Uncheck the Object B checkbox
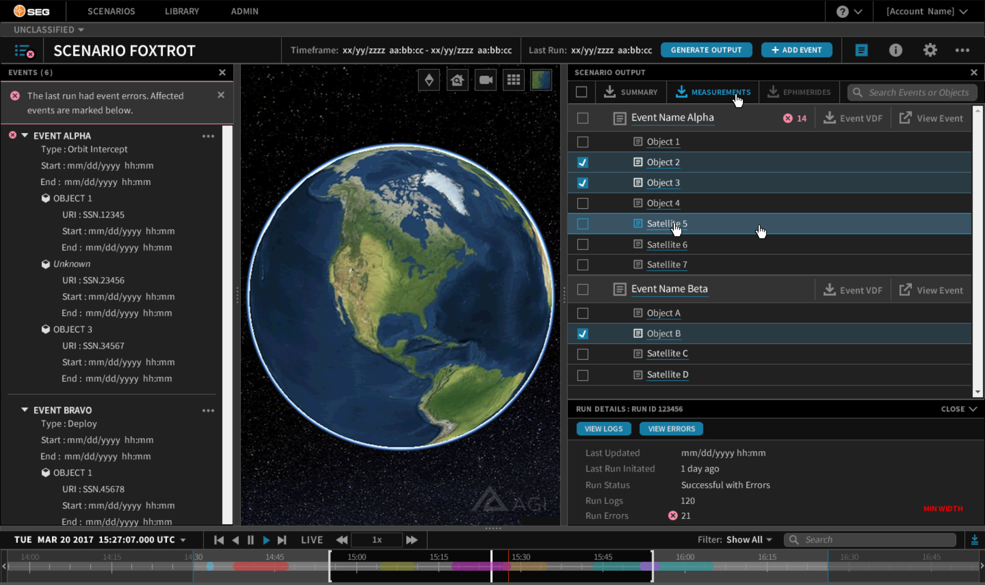Screen dimensions: 985x585 582,333
